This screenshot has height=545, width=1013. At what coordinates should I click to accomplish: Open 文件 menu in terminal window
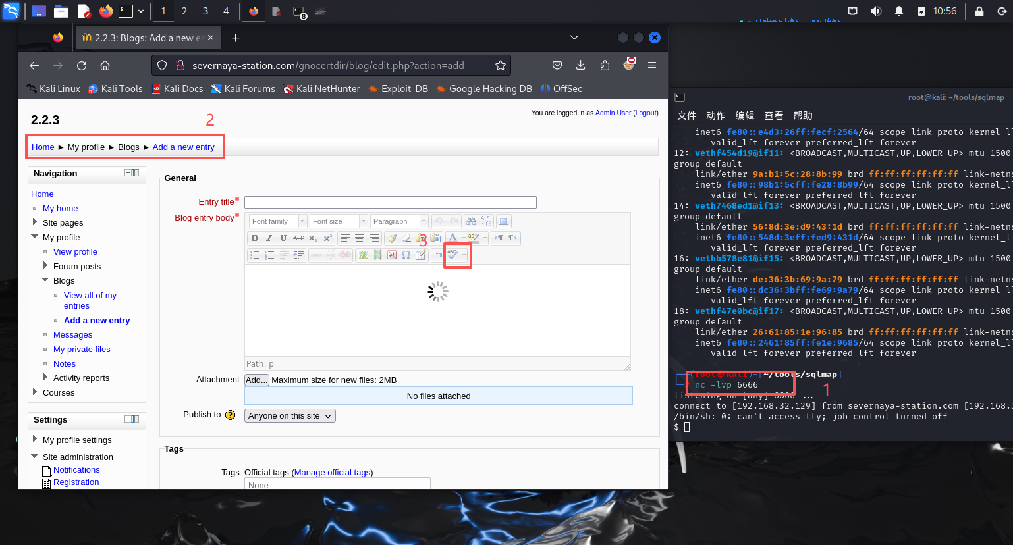pos(687,116)
